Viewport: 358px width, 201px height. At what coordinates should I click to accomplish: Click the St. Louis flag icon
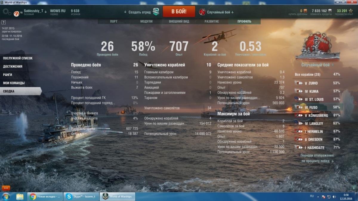tap(298, 99)
